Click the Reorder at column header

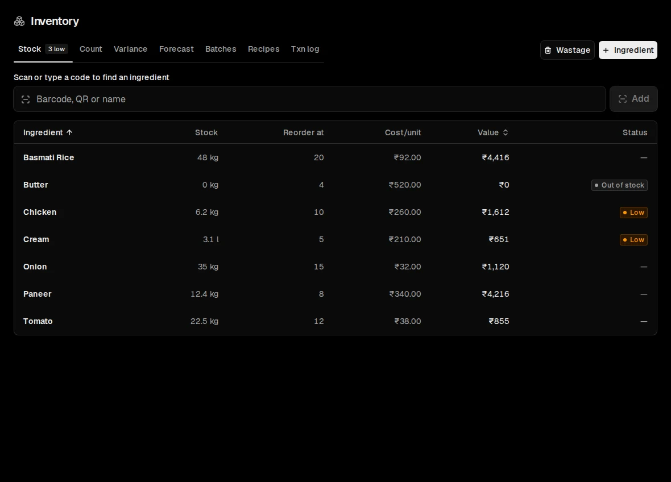coord(304,132)
